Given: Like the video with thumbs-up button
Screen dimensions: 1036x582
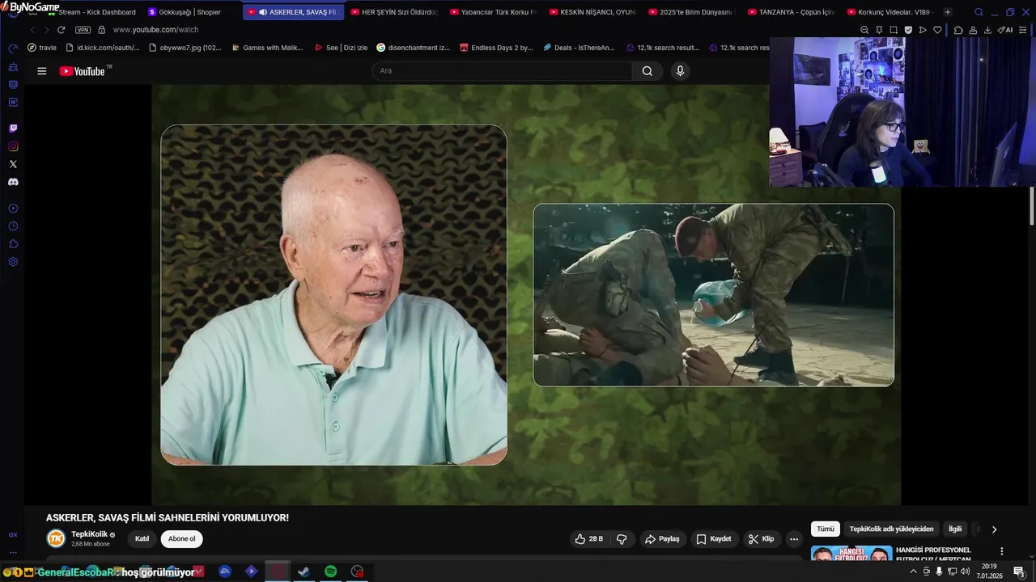Looking at the screenshot, I should point(589,539).
